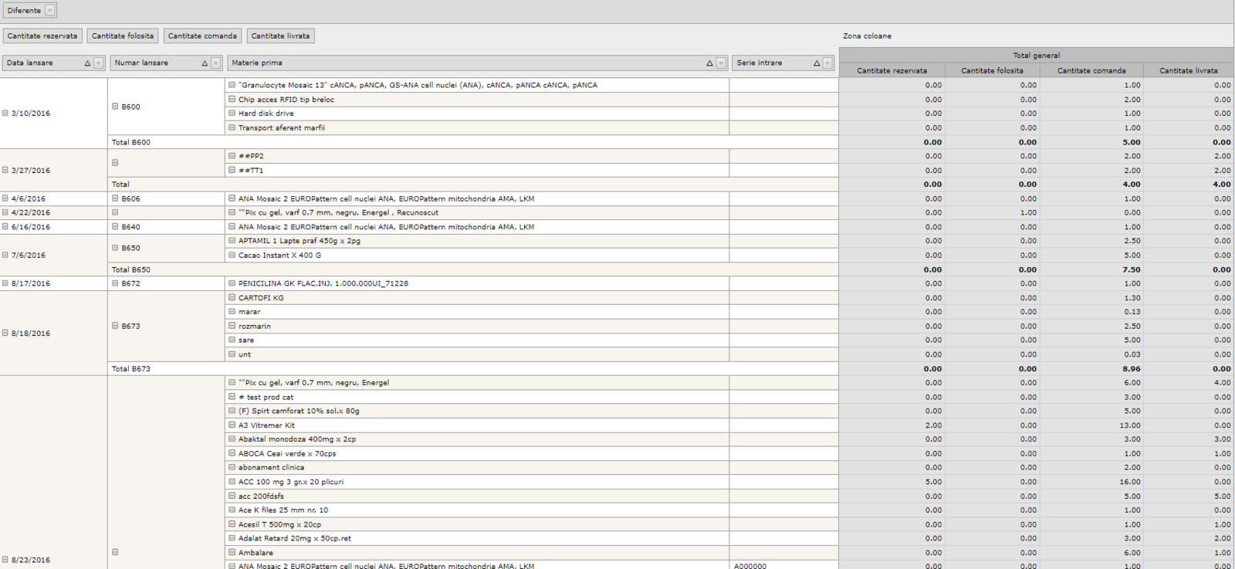
Task: Collapse the 3/10/2016 date group
Action: pyautogui.click(x=5, y=113)
